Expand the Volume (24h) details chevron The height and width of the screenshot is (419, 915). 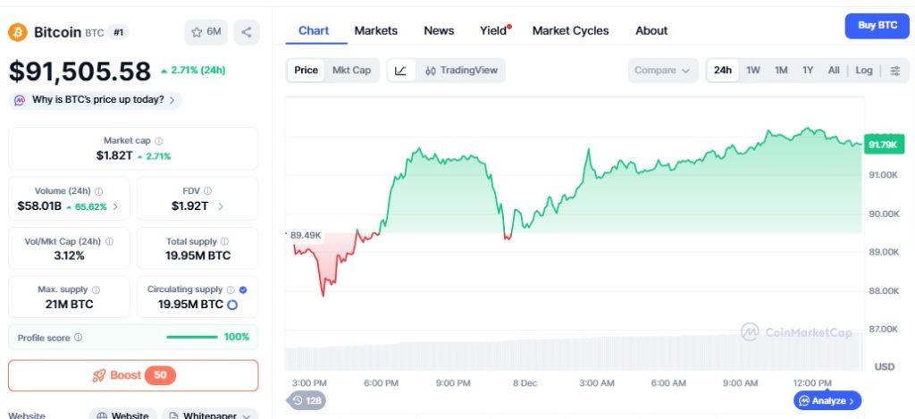(115, 206)
